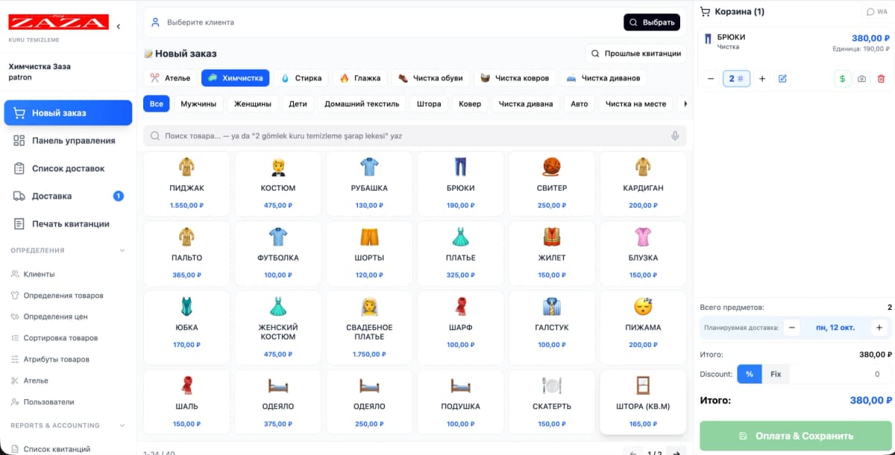Switch to the Стирка service tab
895x455 pixels.
coord(302,77)
